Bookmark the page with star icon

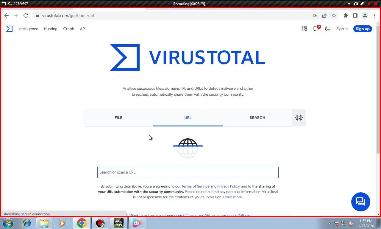pos(334,16)
